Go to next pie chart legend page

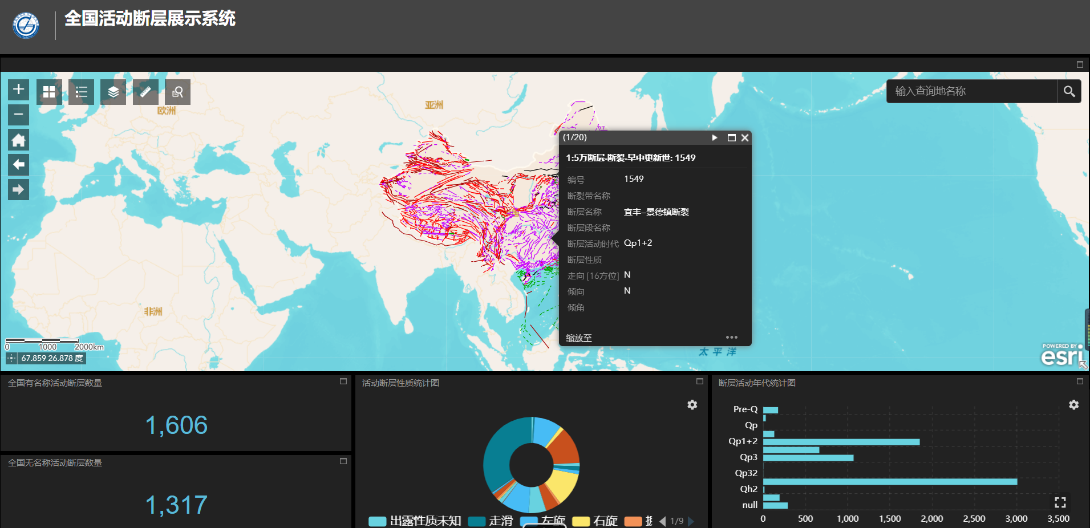pos(691,521)
